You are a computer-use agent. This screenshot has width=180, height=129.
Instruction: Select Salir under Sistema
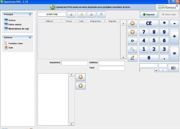[11, 48]
